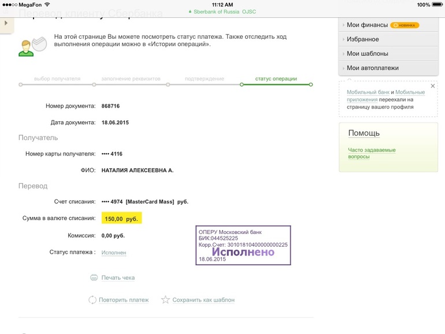Click the Исполнено stamp with bank details
Image resolution: width=445 pixels, height=334 pixels.
(243, 246)
